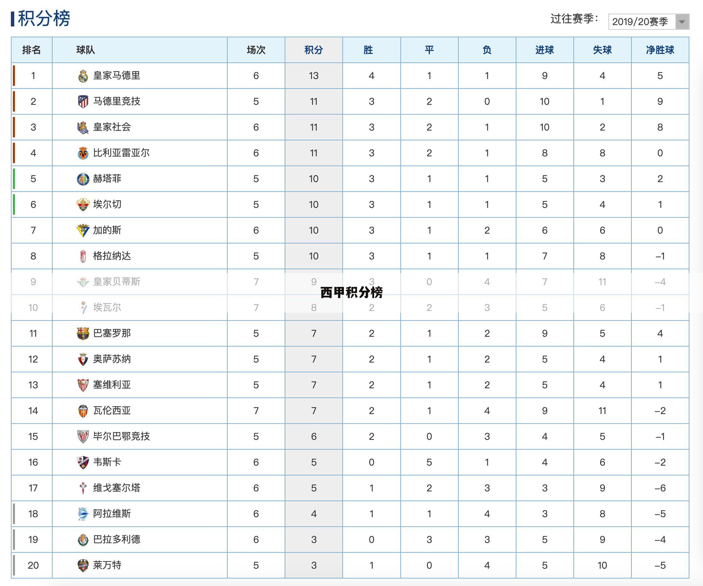Screen dimensions: 703x586
Task: Click rank number 20 in the table
Action: point(33,565)
